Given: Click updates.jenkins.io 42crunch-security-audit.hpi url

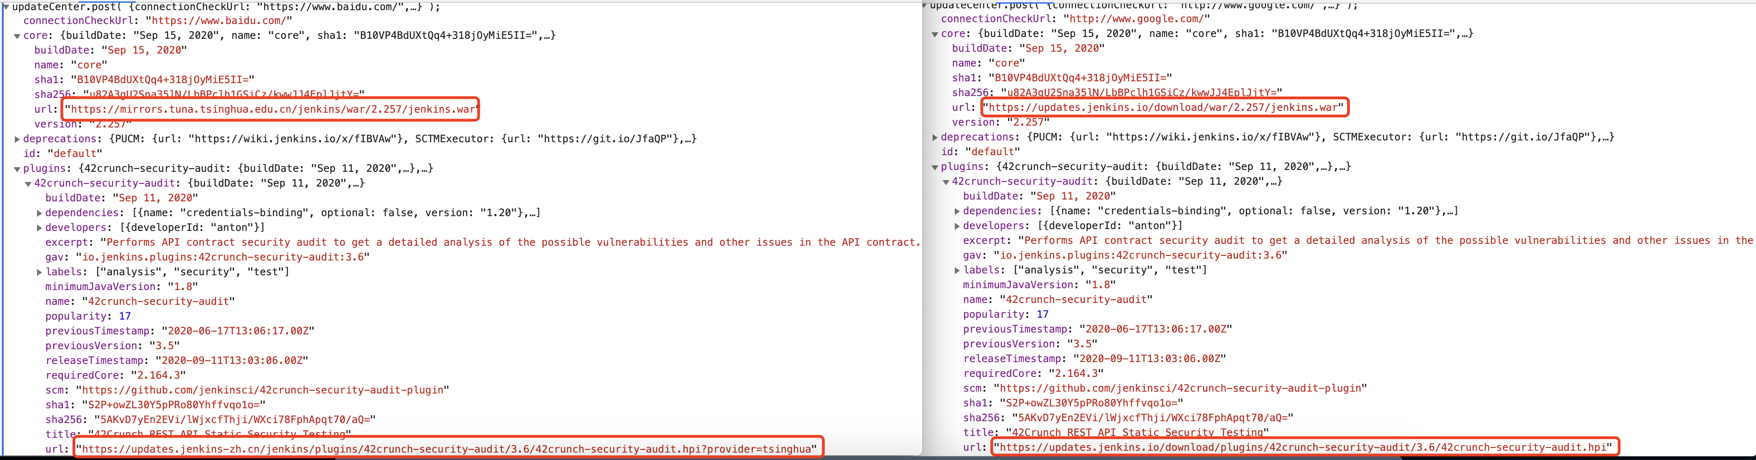Looking at the screenshot, I should [1304, 447].
